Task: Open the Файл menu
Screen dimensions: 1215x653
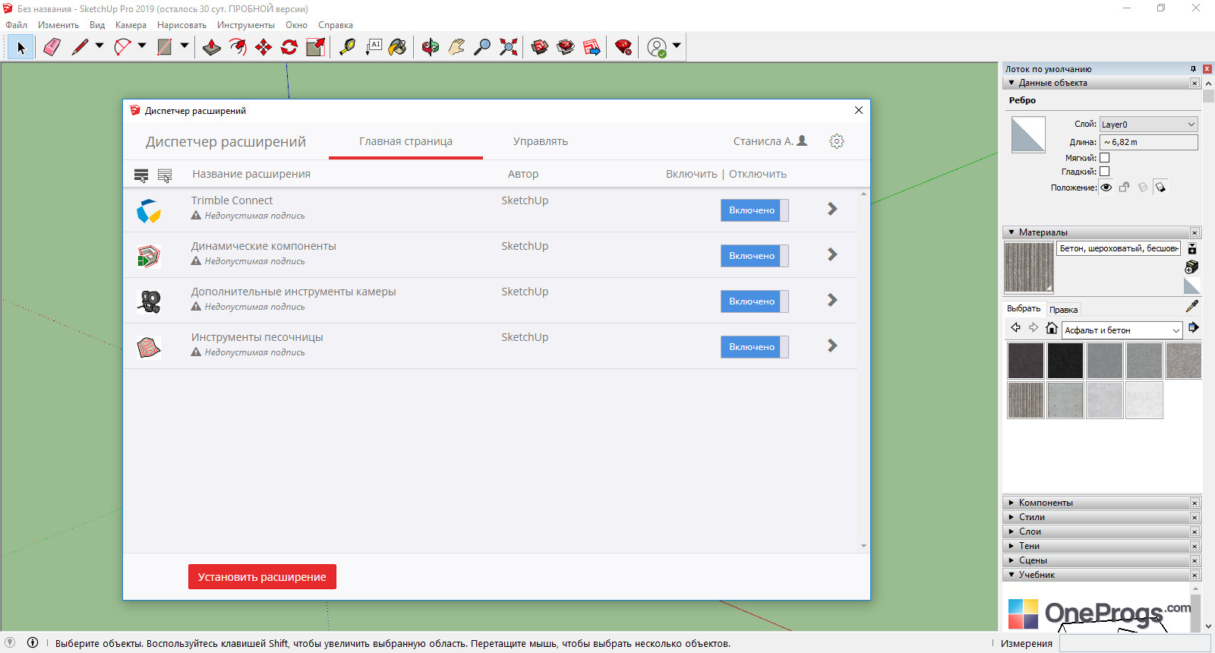Action: click(16, 25)
